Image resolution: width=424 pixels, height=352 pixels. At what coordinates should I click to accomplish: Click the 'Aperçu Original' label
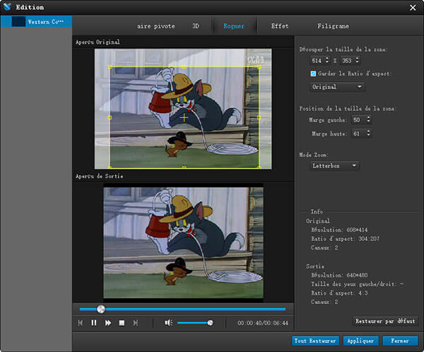pos(98,42)
